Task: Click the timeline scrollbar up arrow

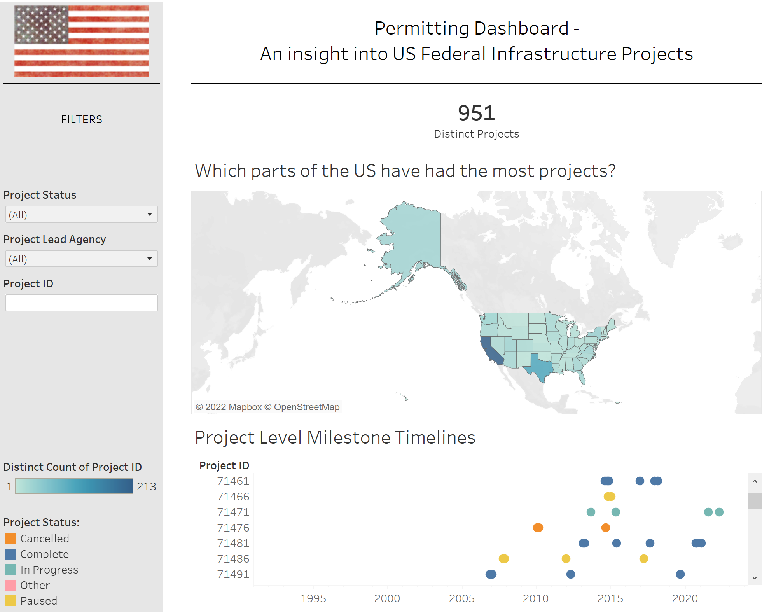Action: pyautogui.click(x=755, y=481)
